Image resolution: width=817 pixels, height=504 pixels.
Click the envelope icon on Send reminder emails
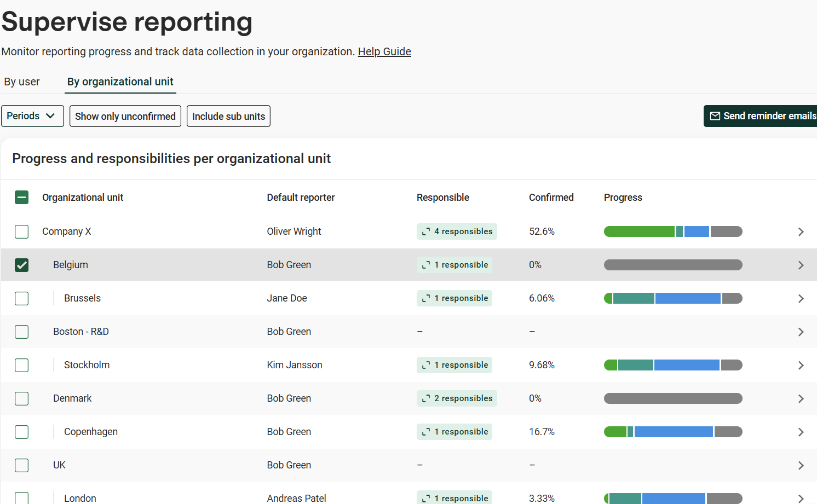click(x=715, y=116)
